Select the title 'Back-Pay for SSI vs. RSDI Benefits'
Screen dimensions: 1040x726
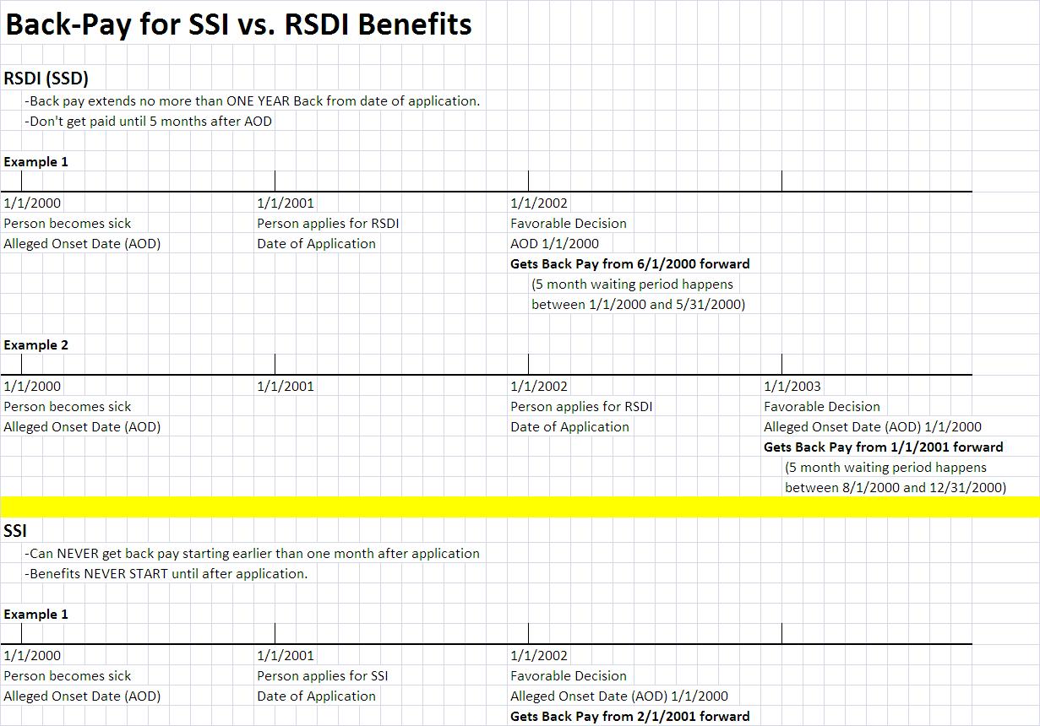coord(239,24)
